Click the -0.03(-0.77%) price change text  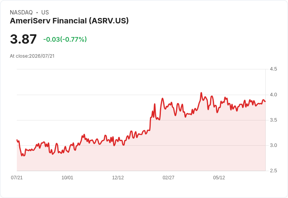[65, 39]
